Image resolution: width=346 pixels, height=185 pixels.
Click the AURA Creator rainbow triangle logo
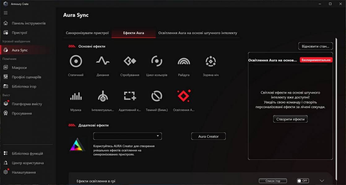(x=77, y=145)
